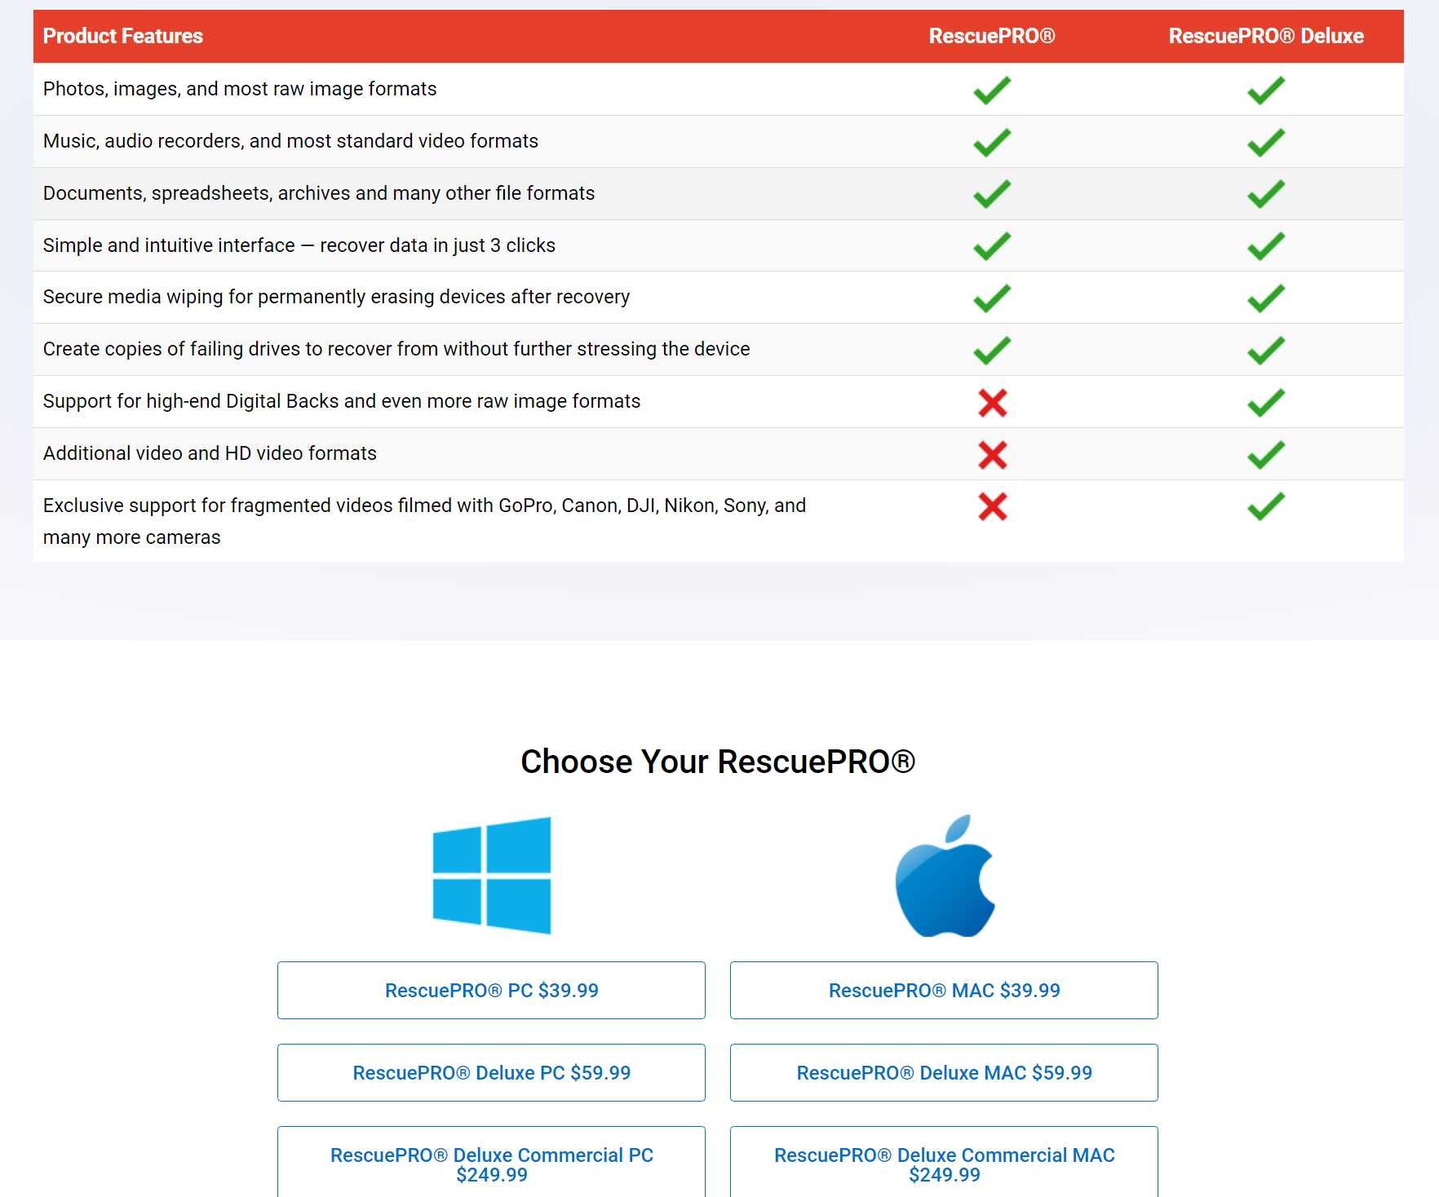
Task: Click Deluxe checkmark for Music, audio recorders row
Action: pos(1266,142)
